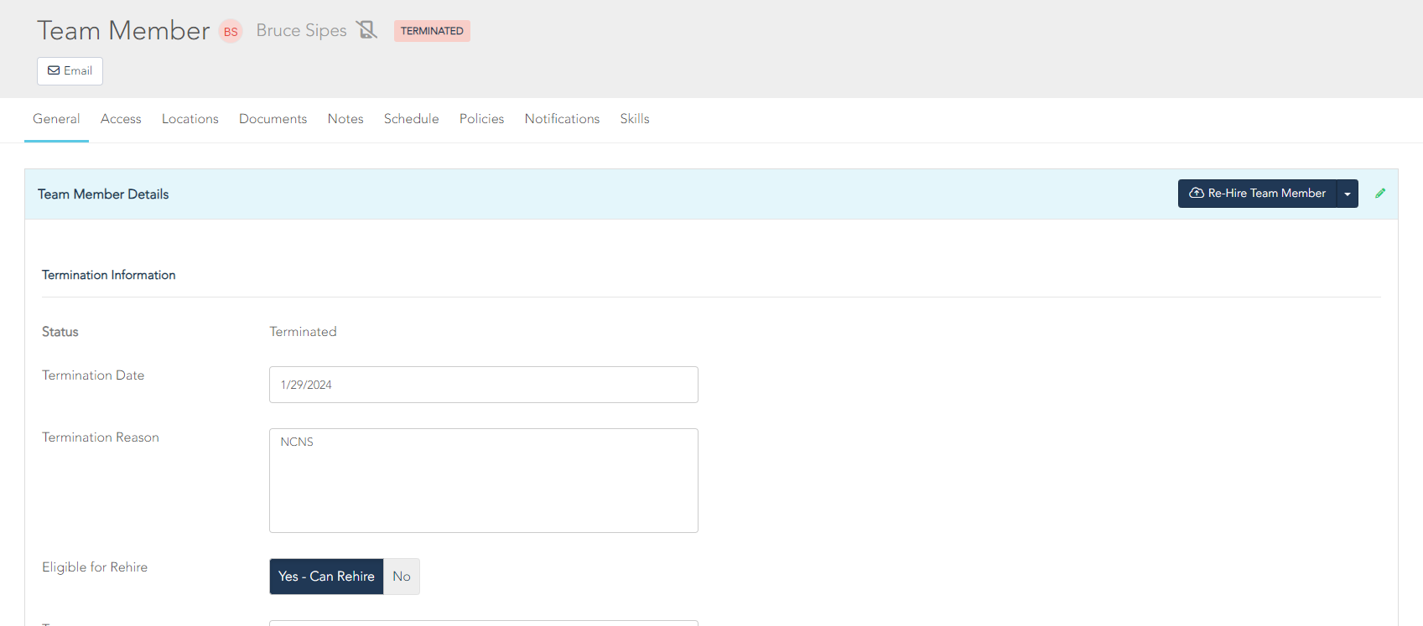Select the Skills tab
This screenshot has height=626, width=1423.
point(635,119)
